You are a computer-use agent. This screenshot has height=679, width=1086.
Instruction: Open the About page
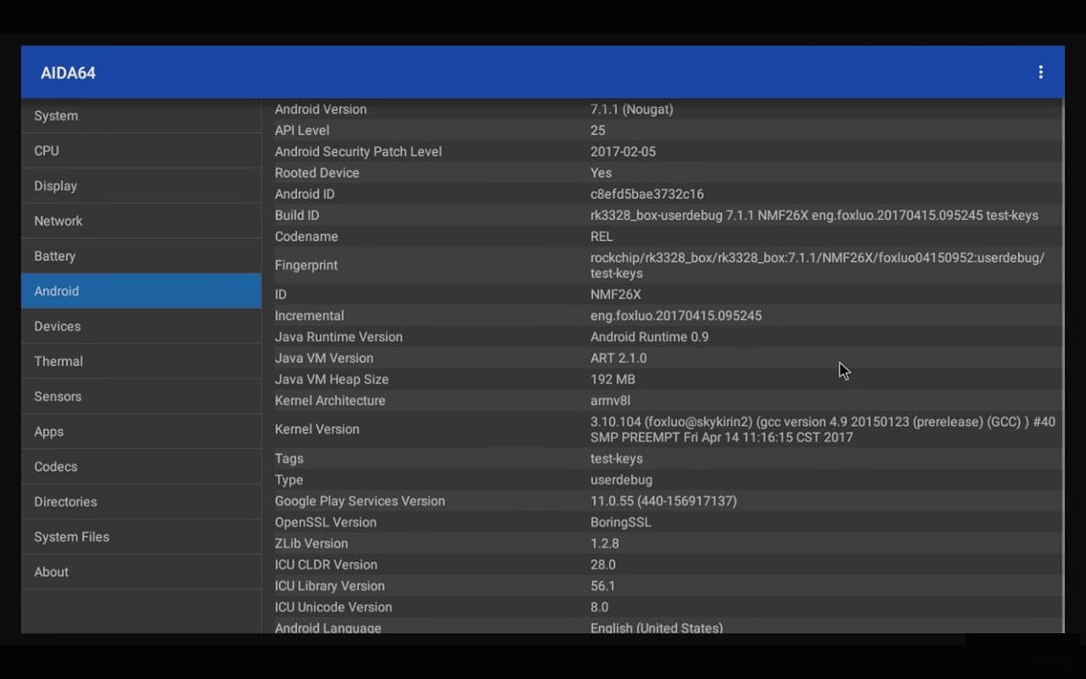click(x=141, y=571)
